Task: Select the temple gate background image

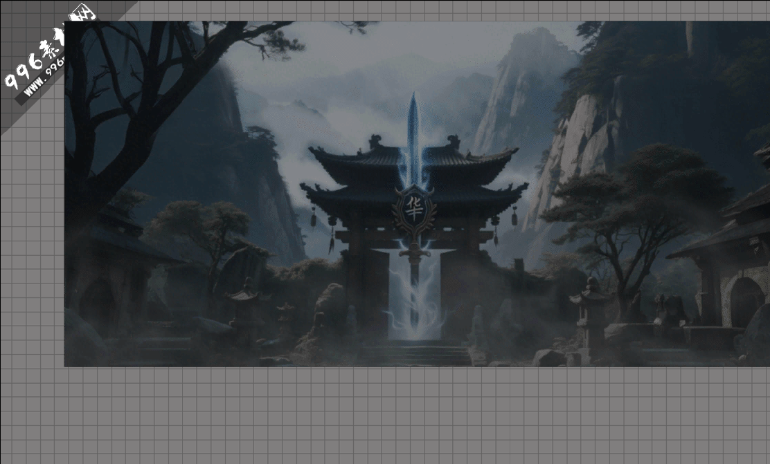Action: (x=417, y=194)
